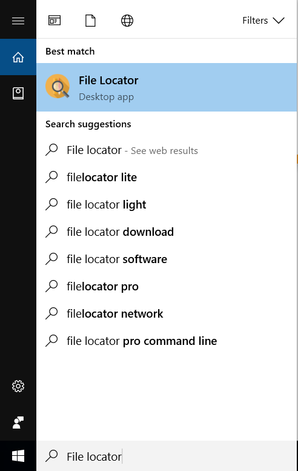
Task: Filter results by Apps icon
Action: [55, 21]
